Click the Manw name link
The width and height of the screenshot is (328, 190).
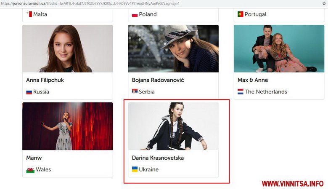(34, 158)
